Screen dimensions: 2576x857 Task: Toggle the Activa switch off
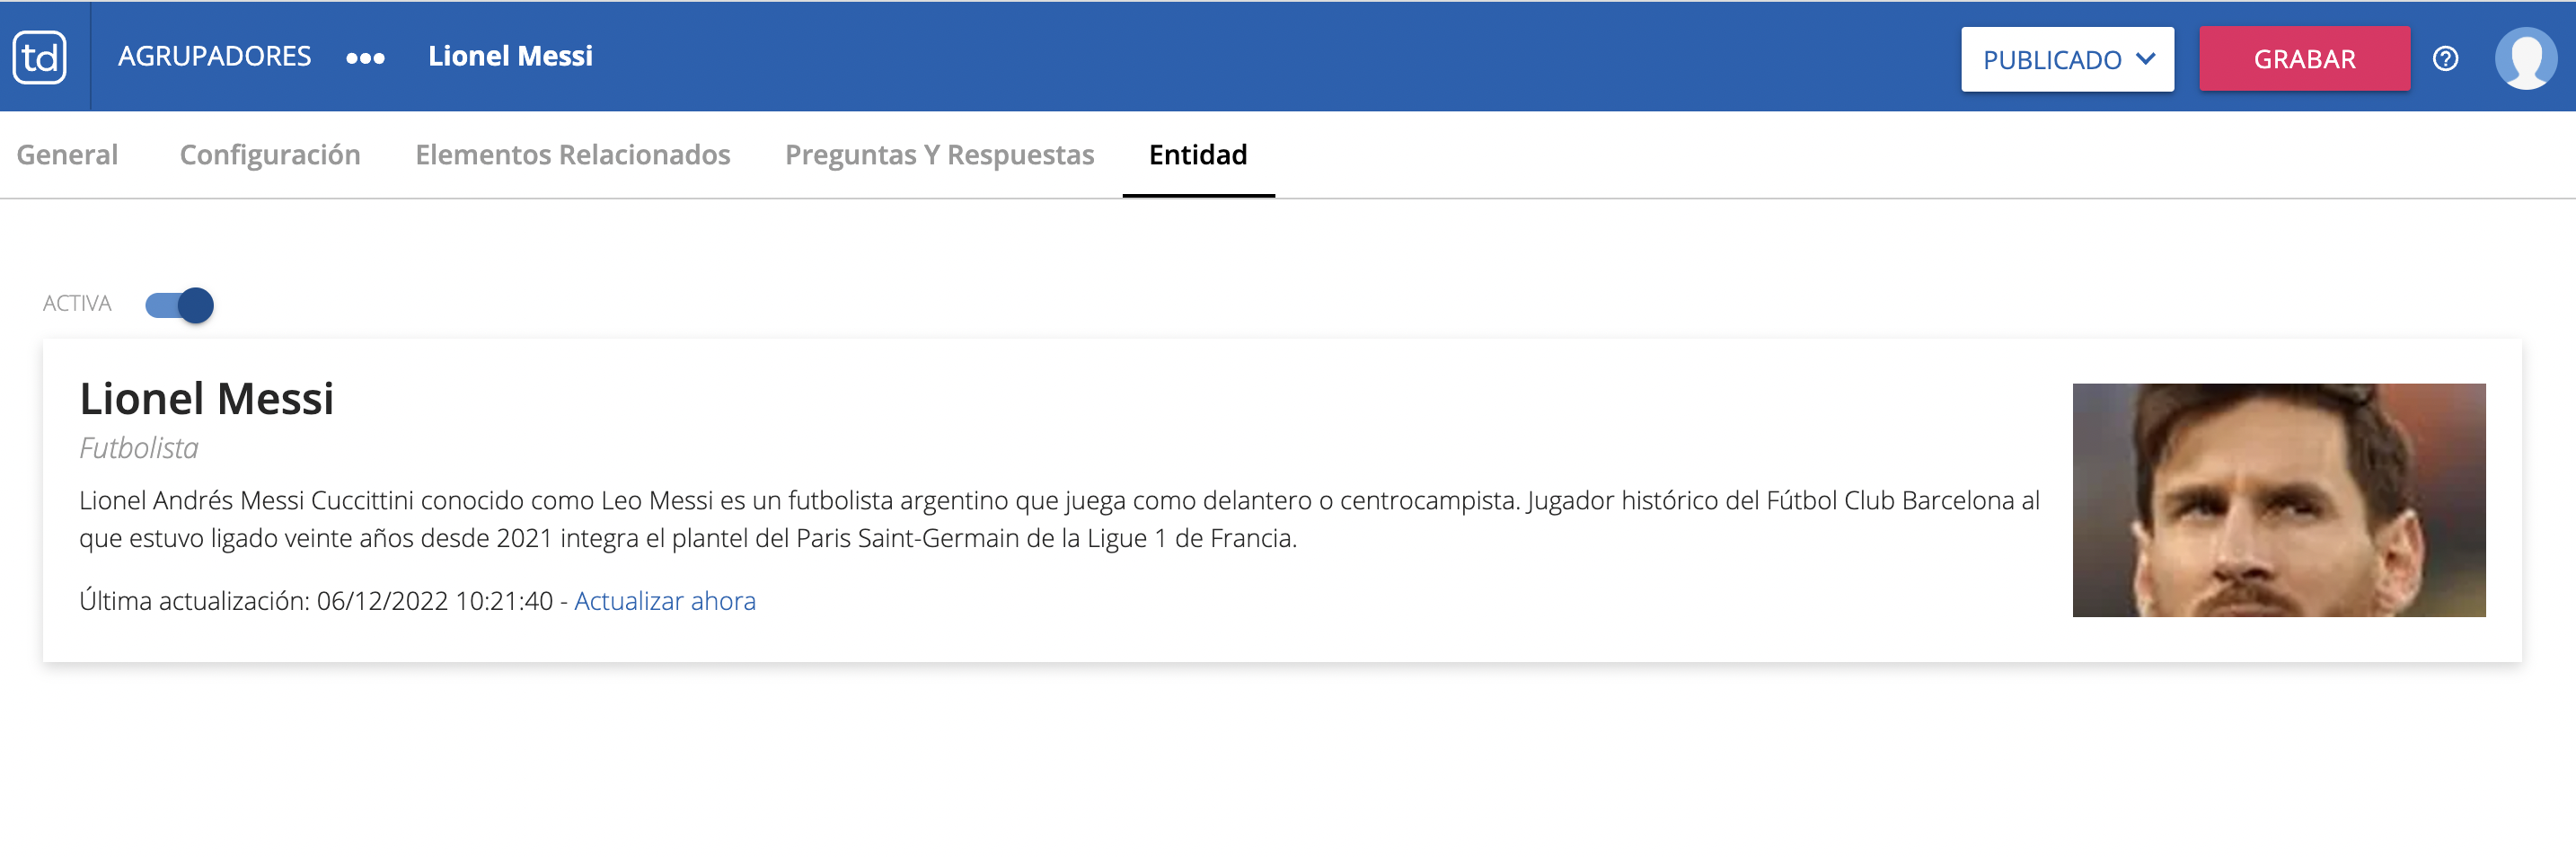tap(180, 305)
